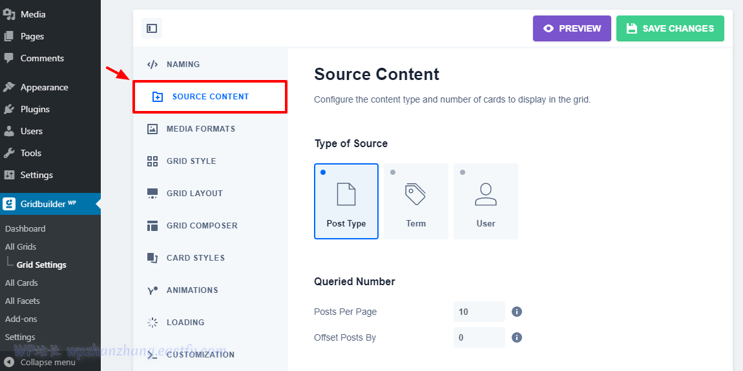Viewport: 743px width, 371px height.
Task: Click the Customization terminal icon
Action: click(x=152, y=355)
